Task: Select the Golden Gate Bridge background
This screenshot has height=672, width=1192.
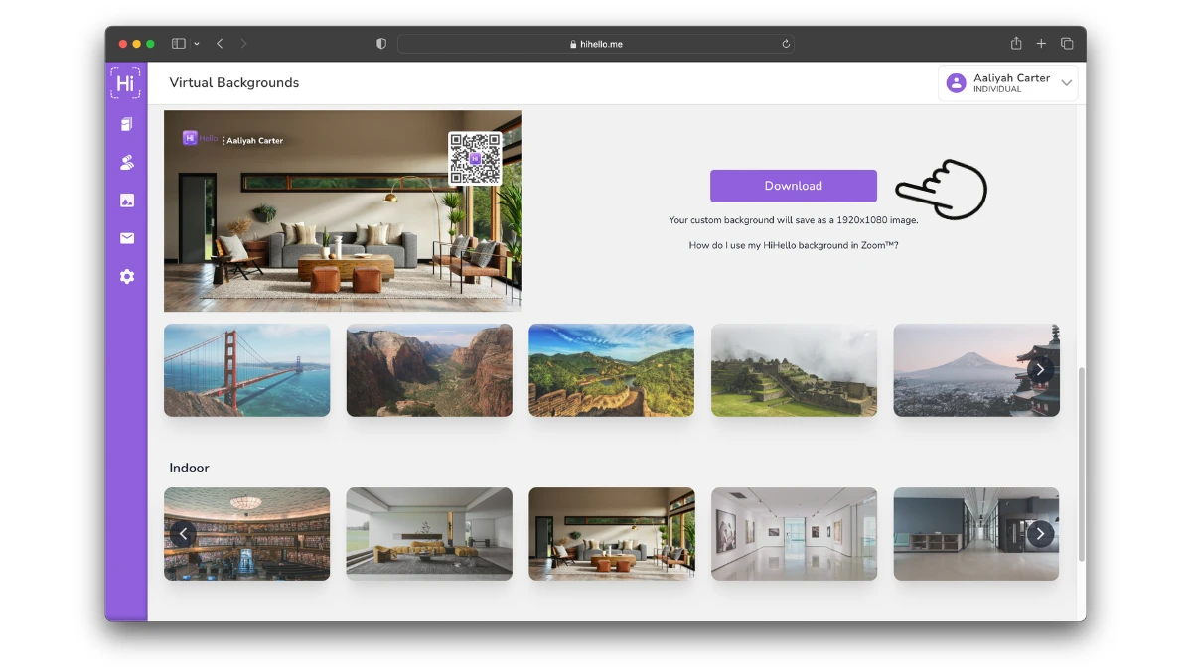Action: [246, 369]
